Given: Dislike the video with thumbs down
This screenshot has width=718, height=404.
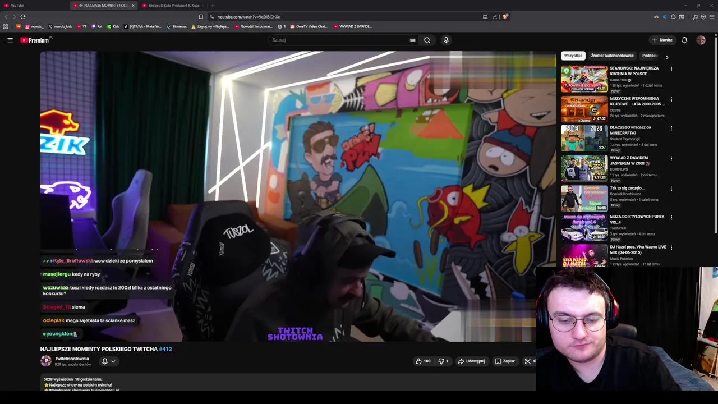Looking at the screenshot, I should [x=443, y=361].
